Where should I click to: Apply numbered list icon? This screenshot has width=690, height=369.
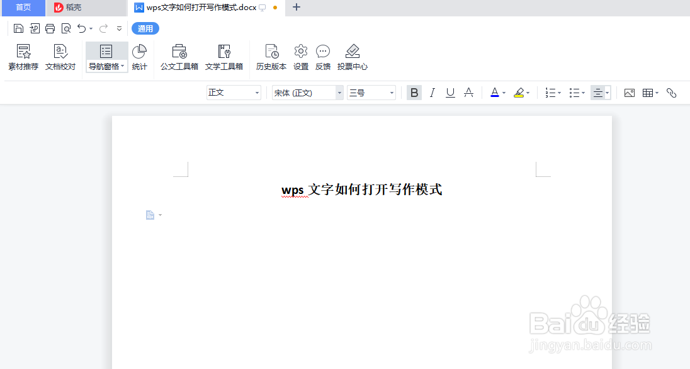pos(550,93)
